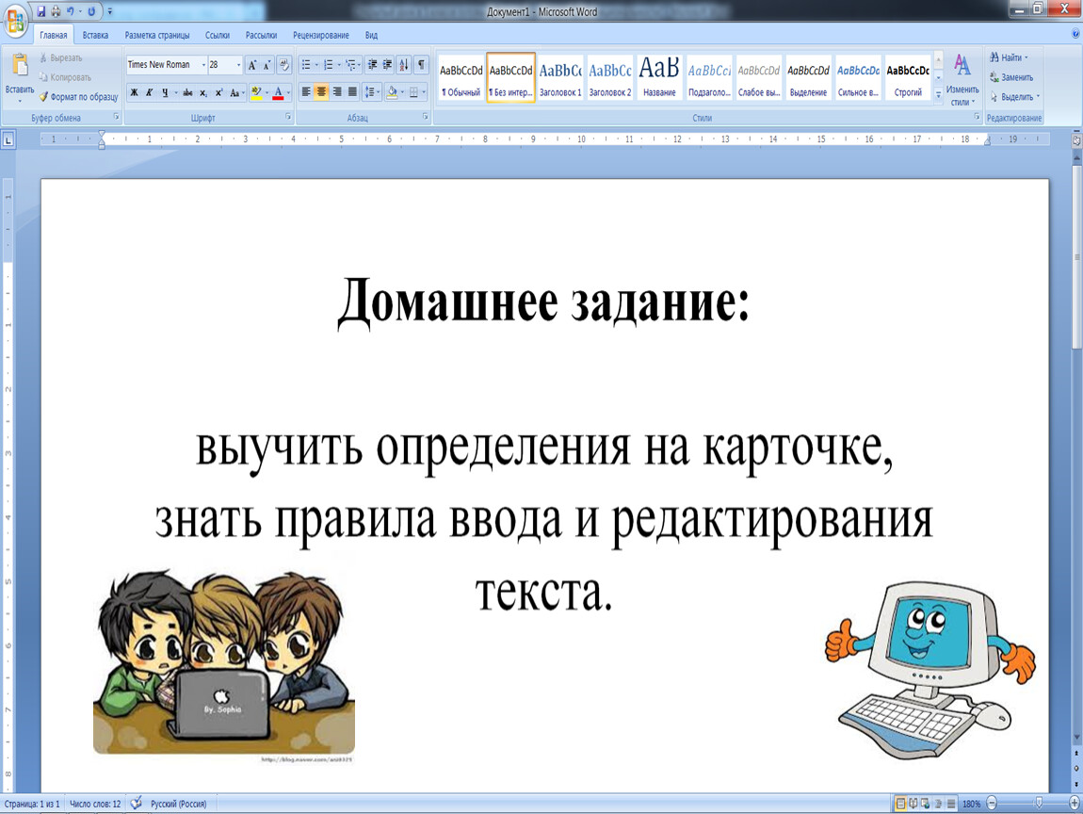
Task: Click the Русский (Россия) language indicator
Action: pos(177,804)
